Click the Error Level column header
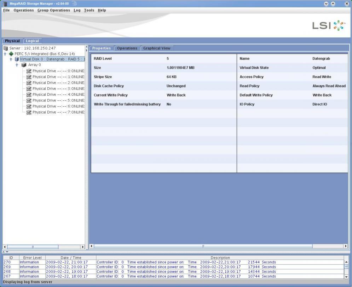This screenshot has width=352, height=287. coord(32,258)
